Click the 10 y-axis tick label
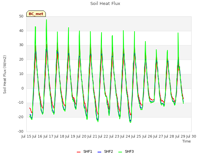The image size is (211, 158). 21,74
